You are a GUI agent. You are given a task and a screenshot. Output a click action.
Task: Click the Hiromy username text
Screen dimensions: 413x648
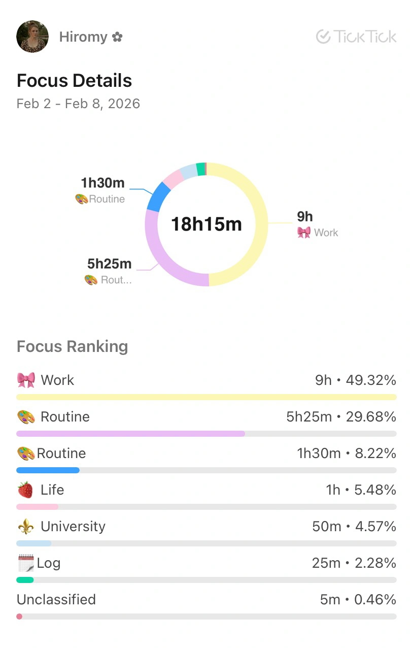(83, 37)
